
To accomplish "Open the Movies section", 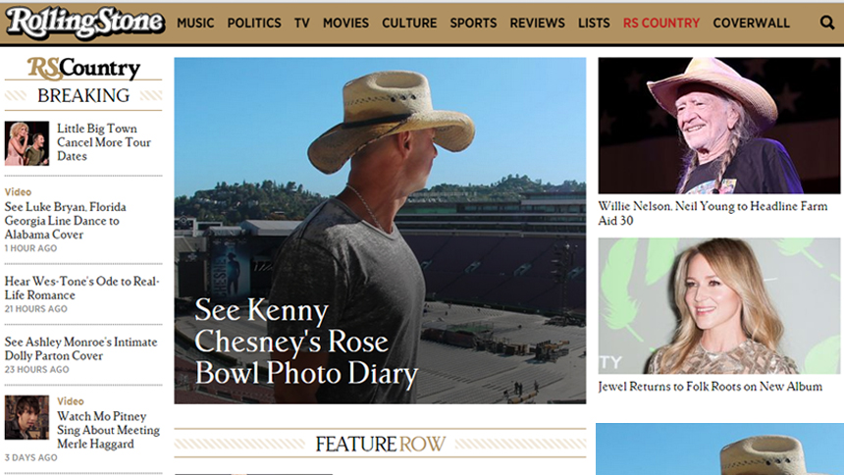I will point(345,24).
